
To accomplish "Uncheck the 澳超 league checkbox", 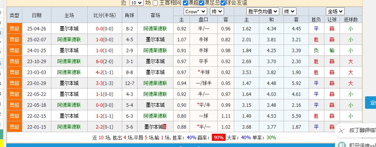I will (185, 3).
